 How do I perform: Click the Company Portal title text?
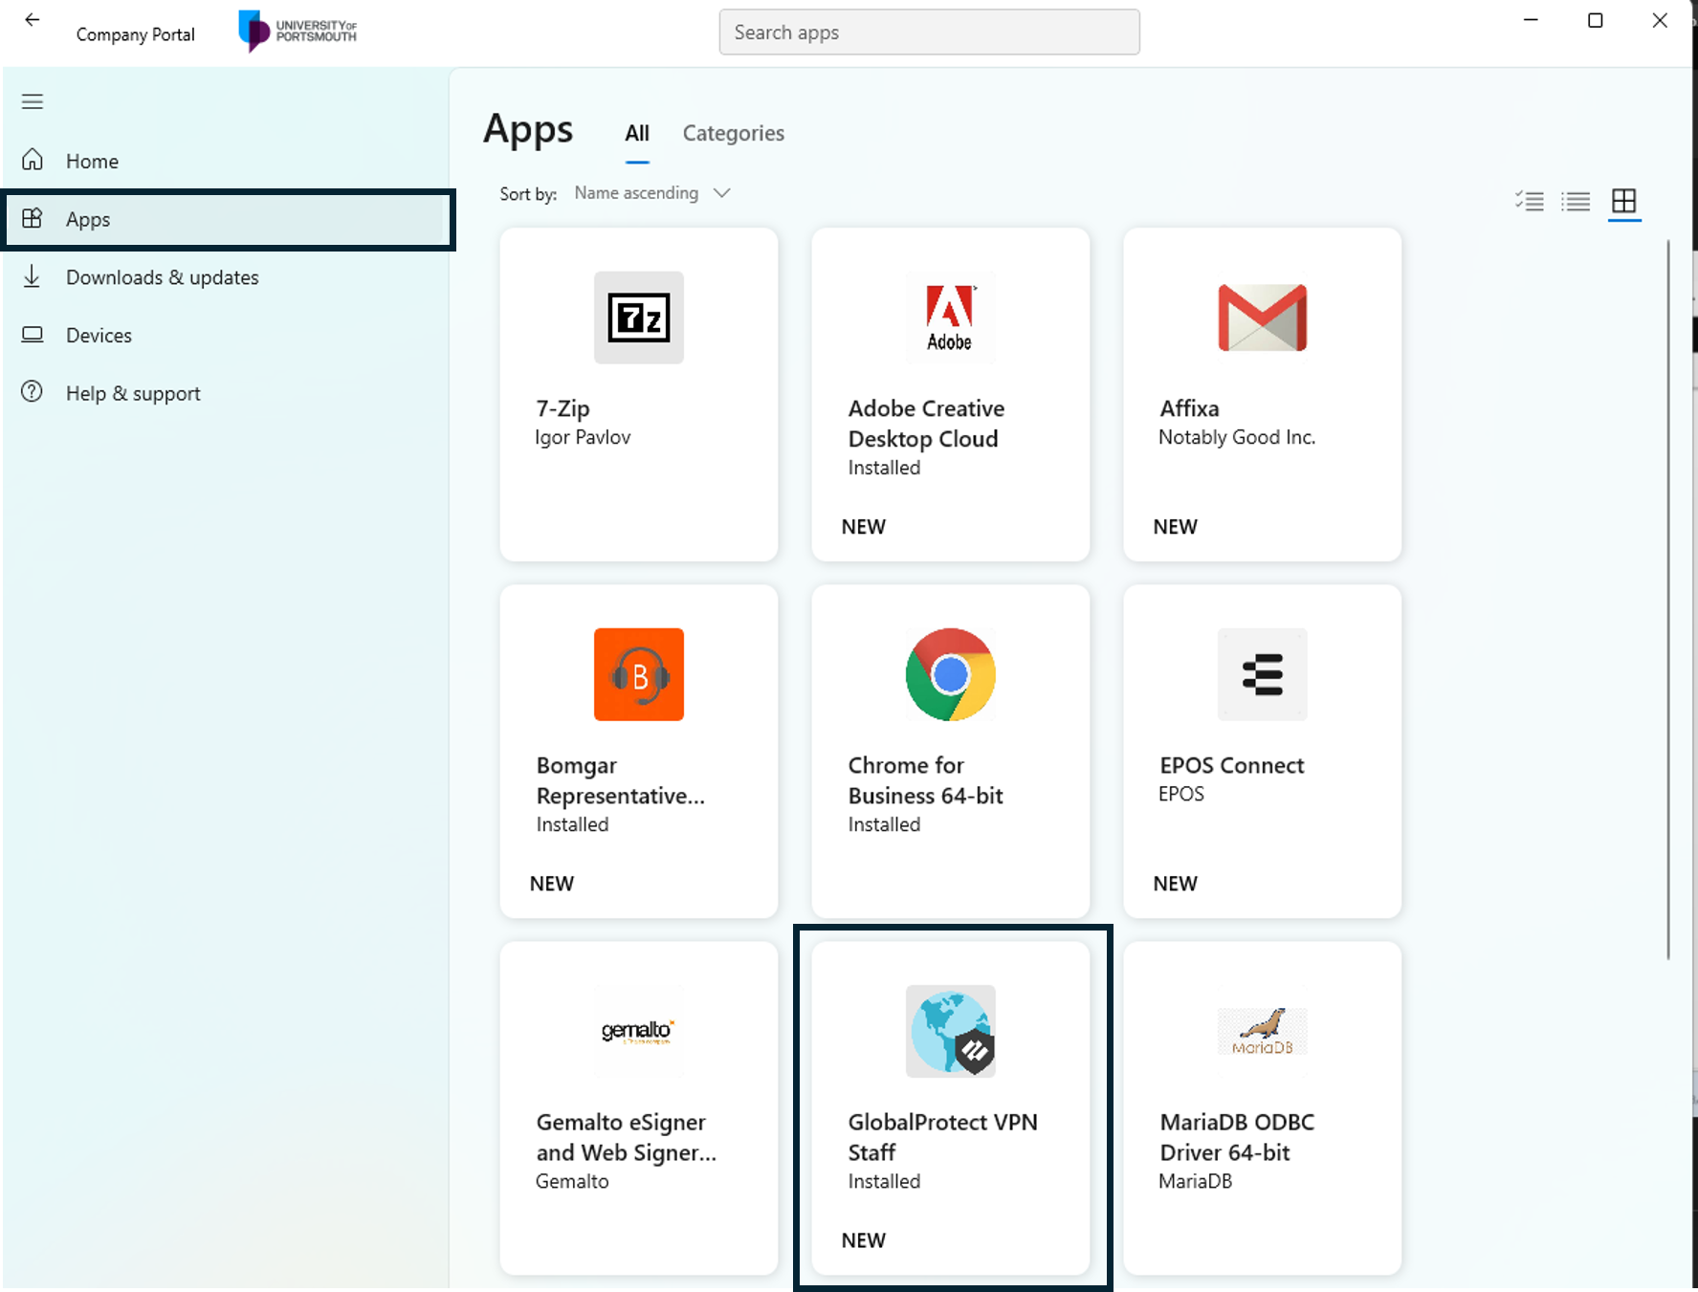(135, 34)
